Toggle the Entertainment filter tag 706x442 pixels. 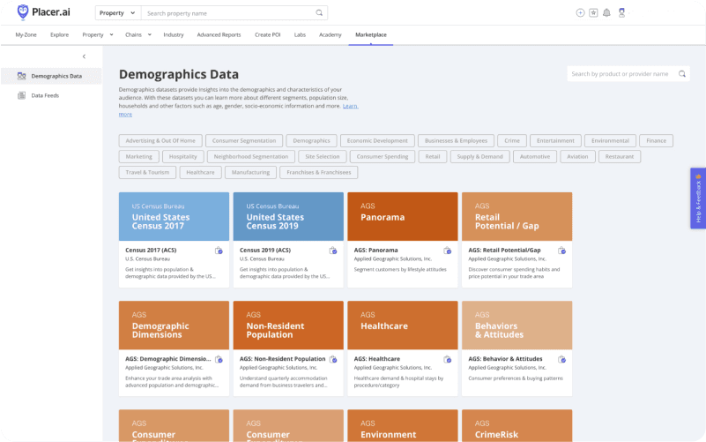point(555,140)
